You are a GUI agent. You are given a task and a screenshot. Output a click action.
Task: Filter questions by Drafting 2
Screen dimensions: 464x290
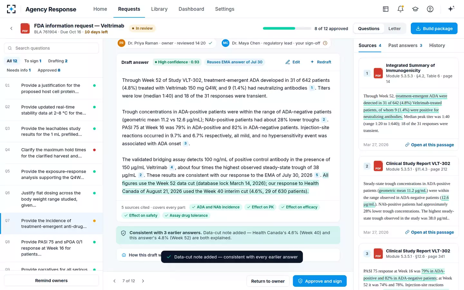(x=58, y=61)
